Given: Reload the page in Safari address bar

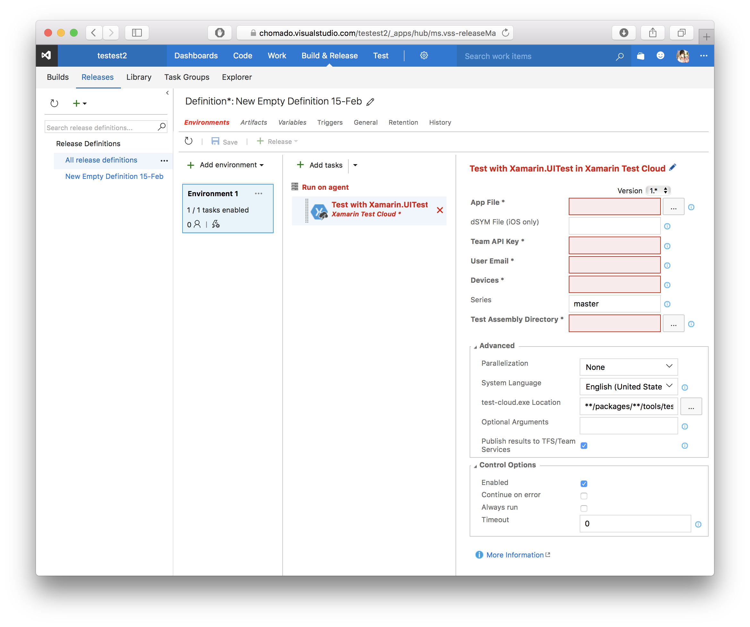Looking at the screenshot, I should tap(505, 33).
